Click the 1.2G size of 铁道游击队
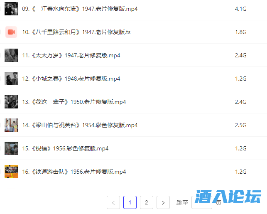The image size is (267, 214). [240, 172]
